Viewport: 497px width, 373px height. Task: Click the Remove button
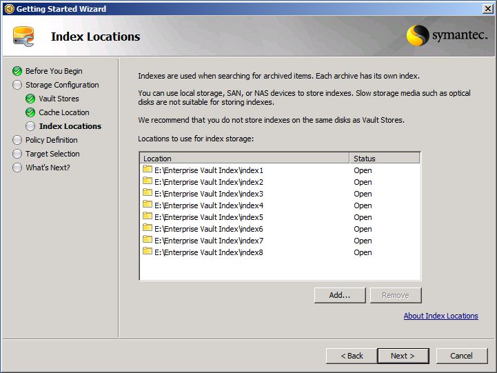pos(396,295)
